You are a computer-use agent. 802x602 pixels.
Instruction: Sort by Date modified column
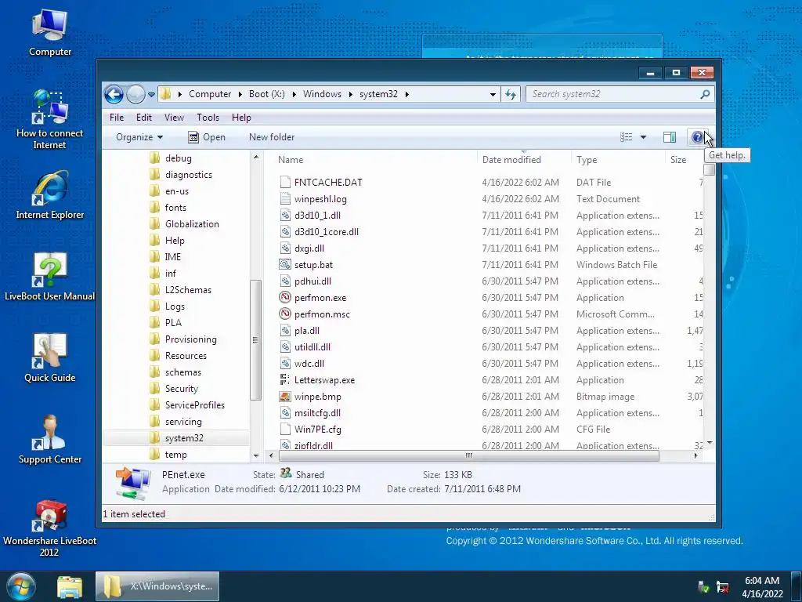(511, 160)
